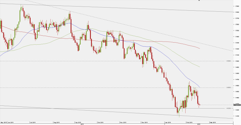The image size is (241, 125).
Task: Click the top price axis label 1.5900
Action: (x=237, y=6)
